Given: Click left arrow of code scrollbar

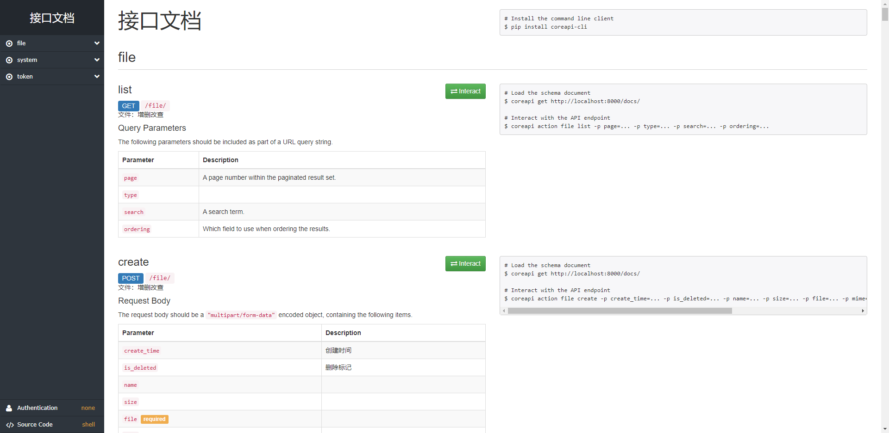Looking at the screenshot, I should (x=504, y=311).
